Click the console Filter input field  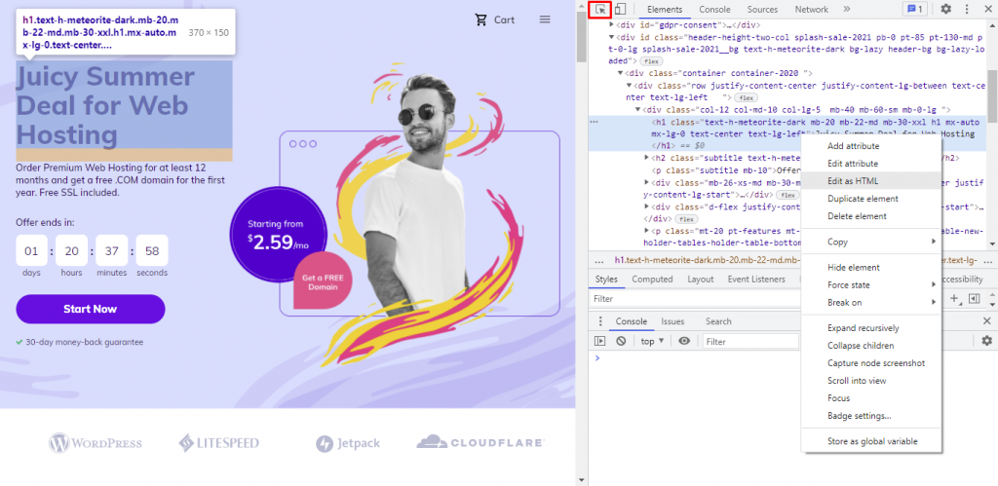[750, 341]
